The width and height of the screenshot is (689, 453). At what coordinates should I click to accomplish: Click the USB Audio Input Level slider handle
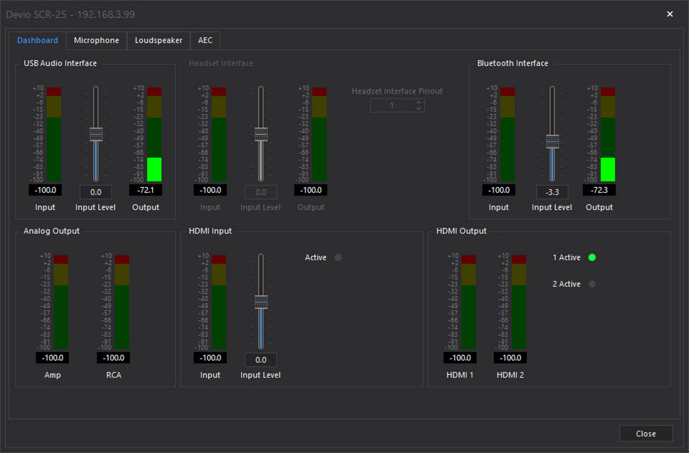(x=96, y=134)
